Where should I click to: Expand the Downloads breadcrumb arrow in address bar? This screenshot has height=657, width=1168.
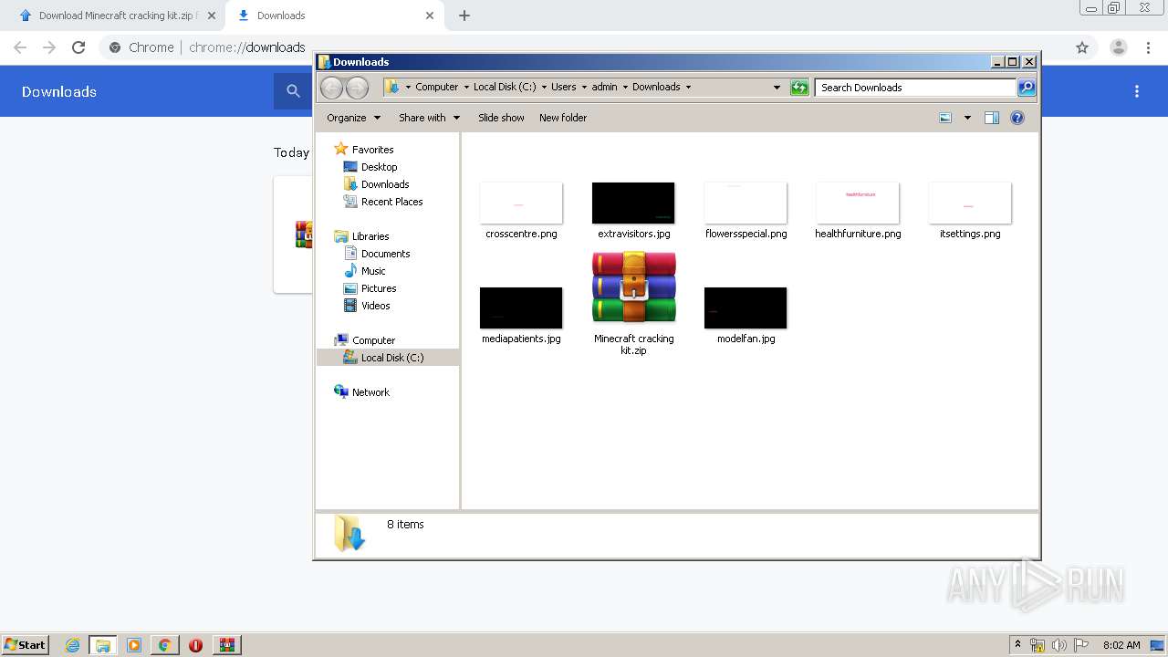tap(688, 88)
